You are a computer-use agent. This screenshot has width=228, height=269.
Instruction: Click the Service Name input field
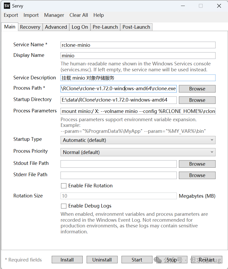tap(138, 45)
